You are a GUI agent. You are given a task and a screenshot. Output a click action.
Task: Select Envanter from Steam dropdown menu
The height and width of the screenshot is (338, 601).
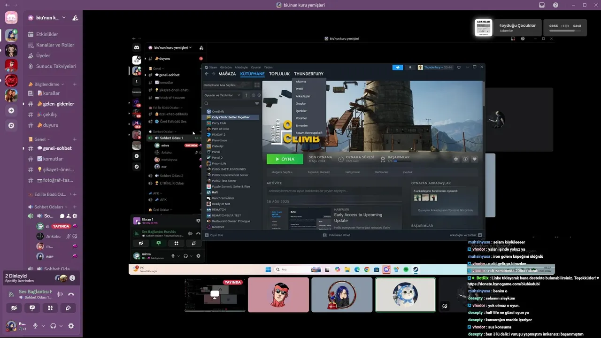click(302, 125)
